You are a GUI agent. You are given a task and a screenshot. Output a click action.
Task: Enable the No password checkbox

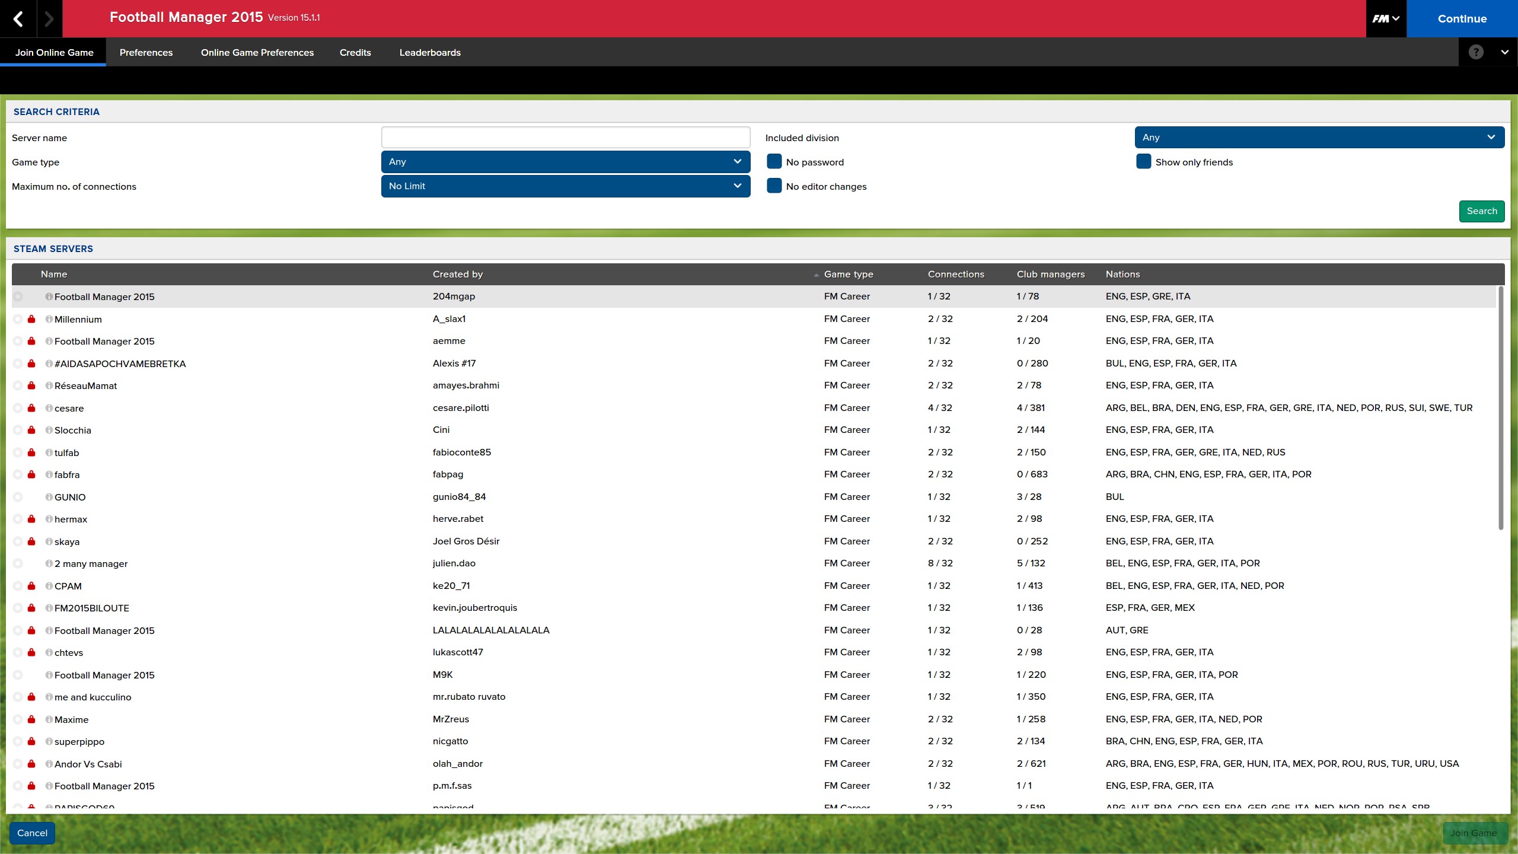click(x=774, y=161)
